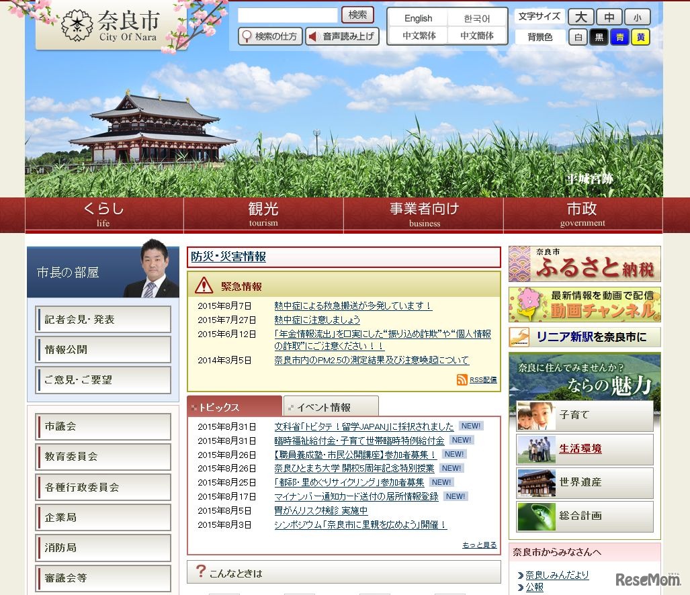Switch language to Korean 한국어

(x=476, y=19)
